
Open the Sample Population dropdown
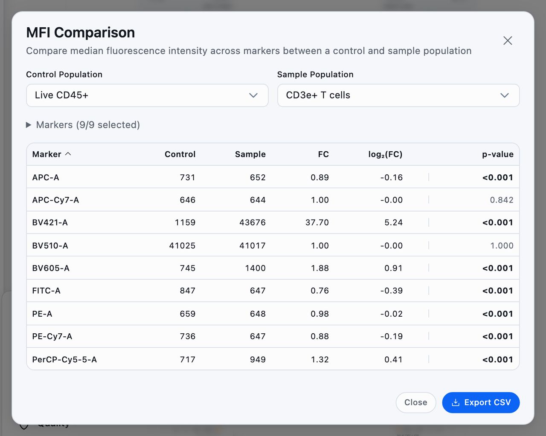pos(398,95)
